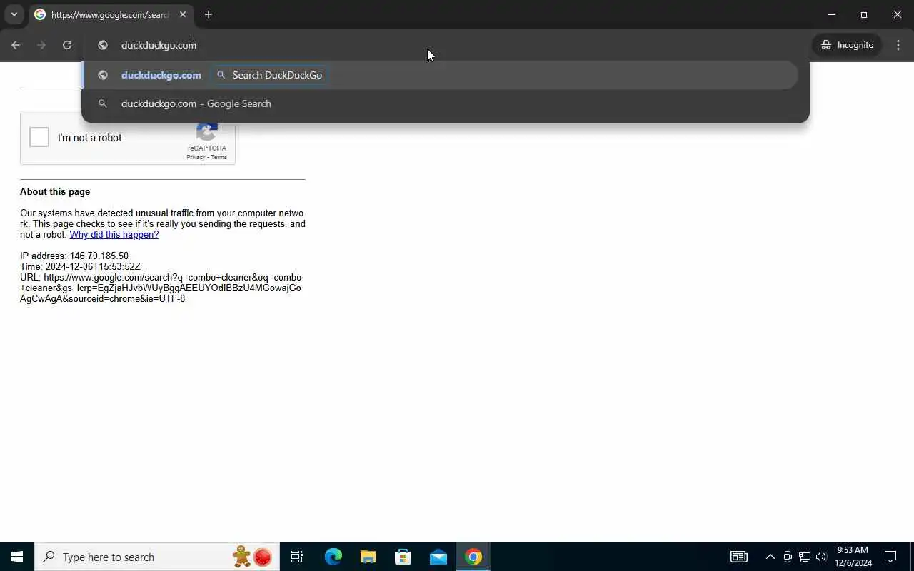Open a new tab with plus button

209,14
